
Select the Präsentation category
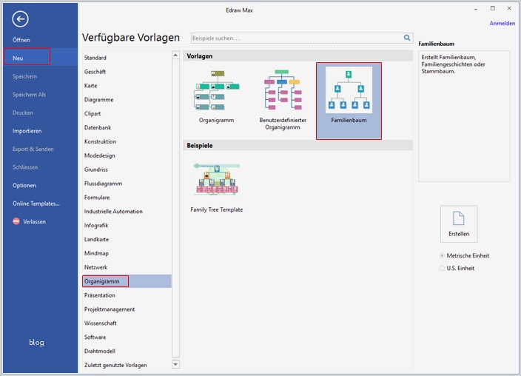tap(100, 295)
